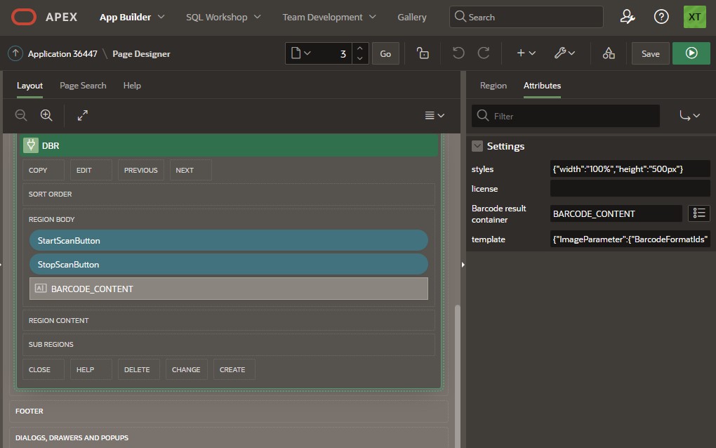Increment the page number stepper up
This screenshot has width=716, height=448.
pos(359,48)
